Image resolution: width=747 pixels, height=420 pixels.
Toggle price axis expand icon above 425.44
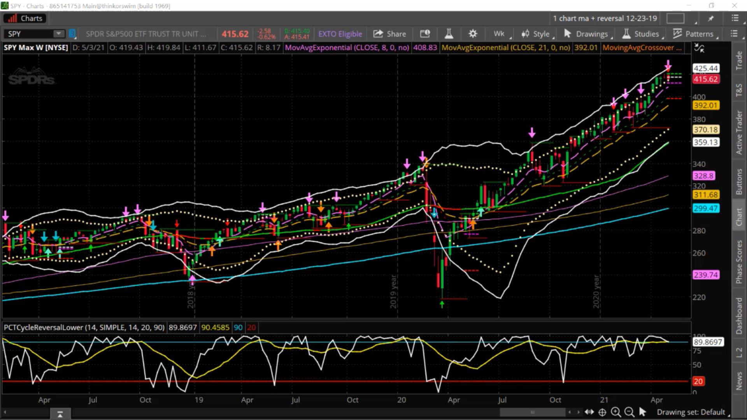[x=699, y=48]
